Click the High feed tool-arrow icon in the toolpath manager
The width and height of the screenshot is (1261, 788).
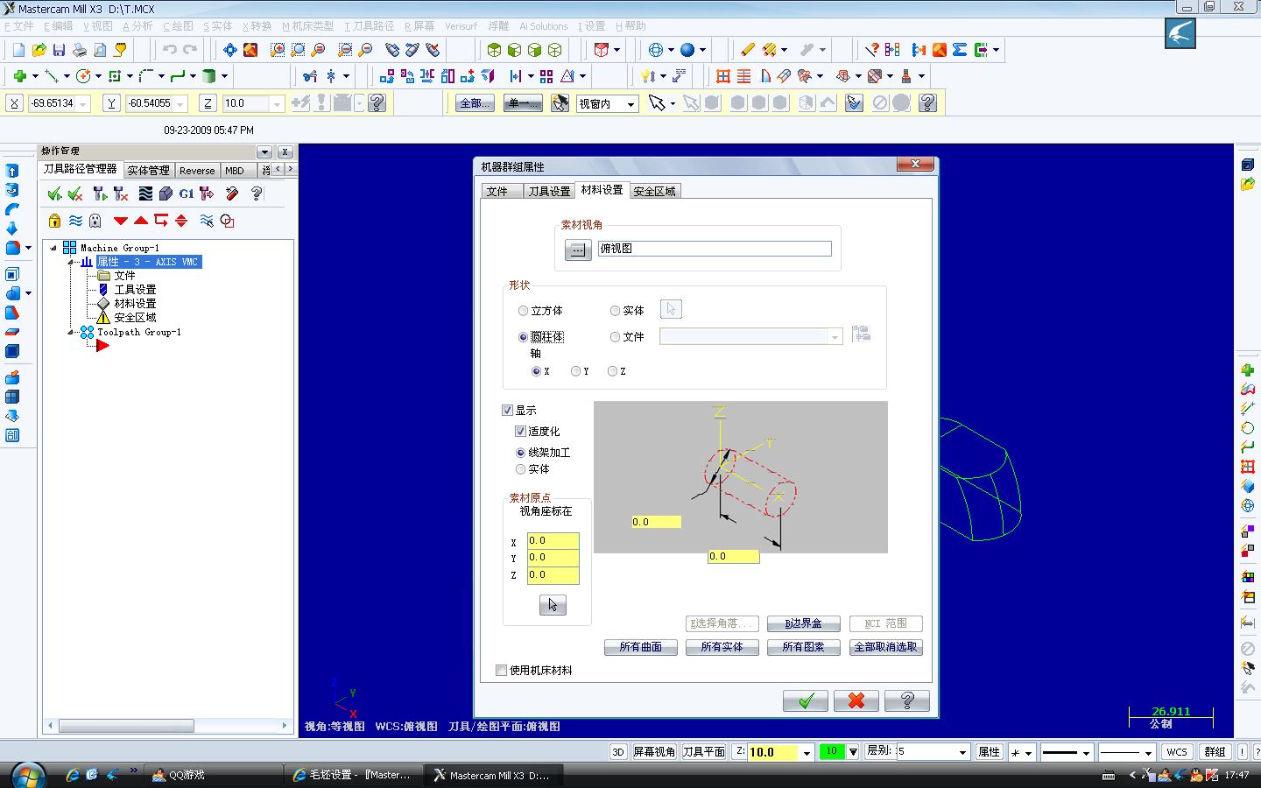click(207, 193)
